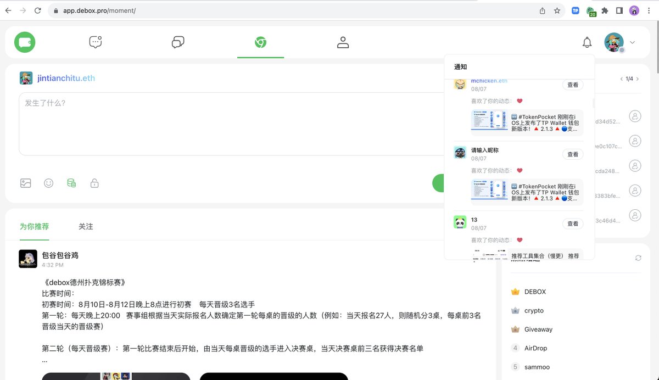Open the AirDrop trending topic
Screen dimensions: 659x380
536,348
